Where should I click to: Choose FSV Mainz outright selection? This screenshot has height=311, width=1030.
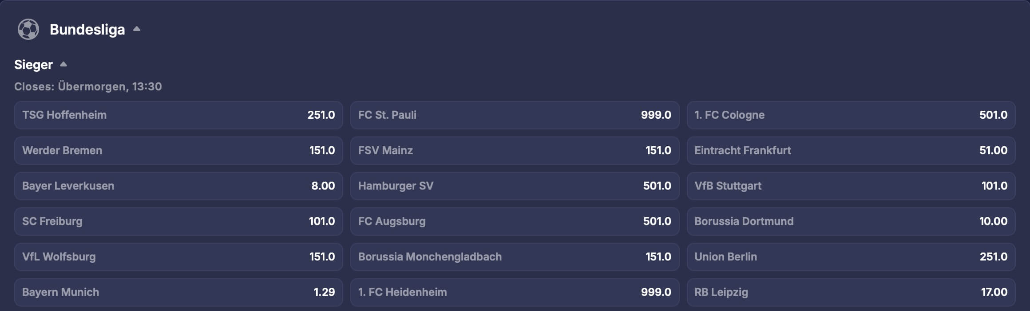point(515,151)
